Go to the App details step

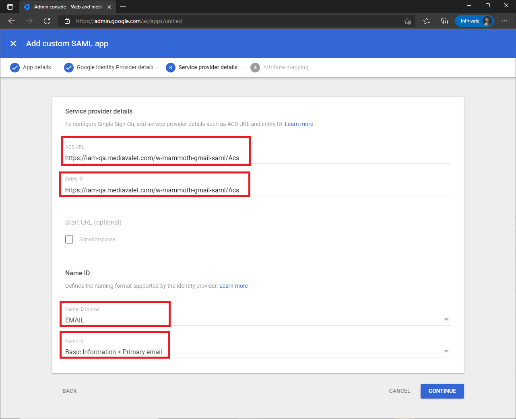pyautogui.click(x=31, y=67)
